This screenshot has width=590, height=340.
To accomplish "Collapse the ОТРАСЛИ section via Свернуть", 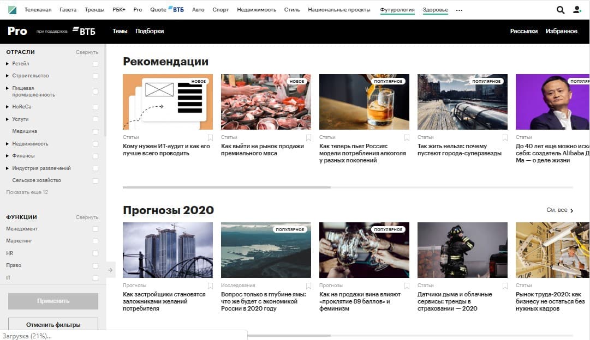I will [87, 52].
